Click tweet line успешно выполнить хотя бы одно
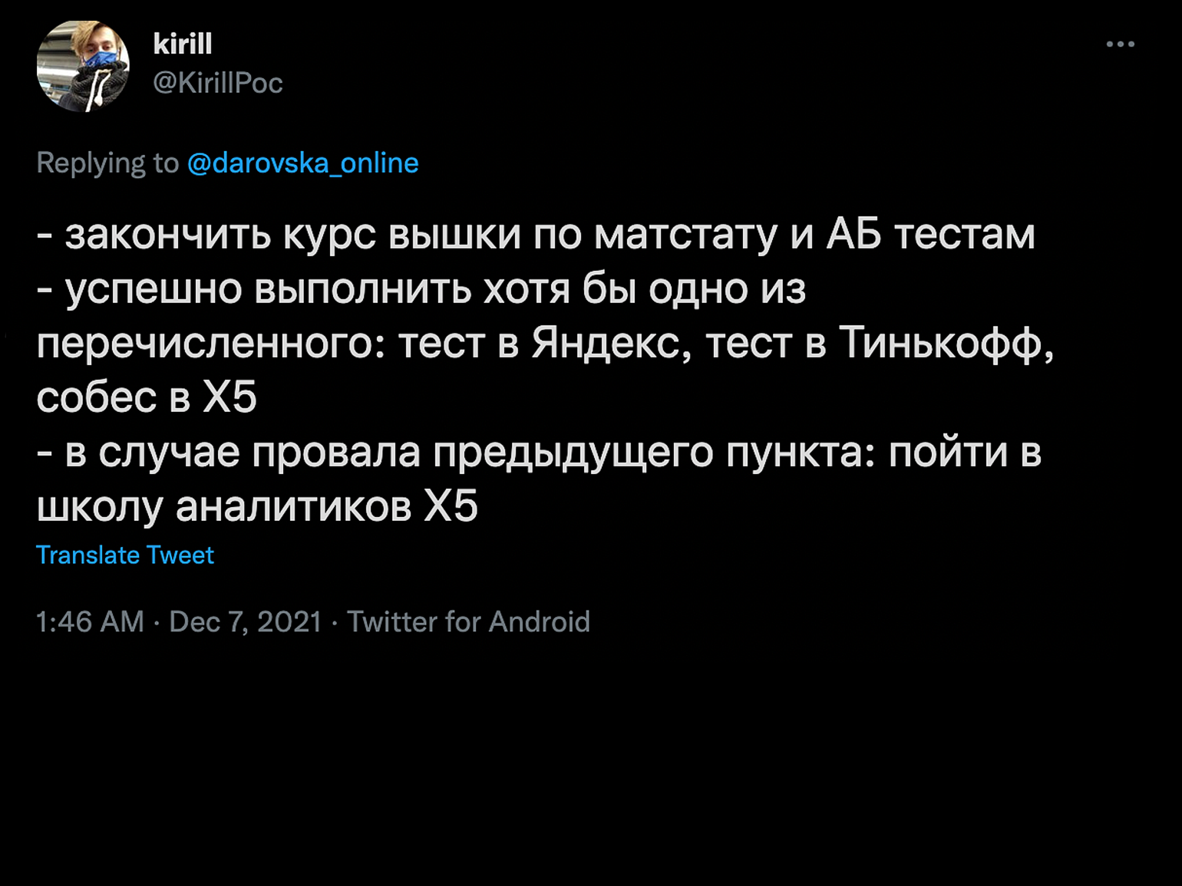The height and width of the screenshot is (886, 1182). [421, 289]
